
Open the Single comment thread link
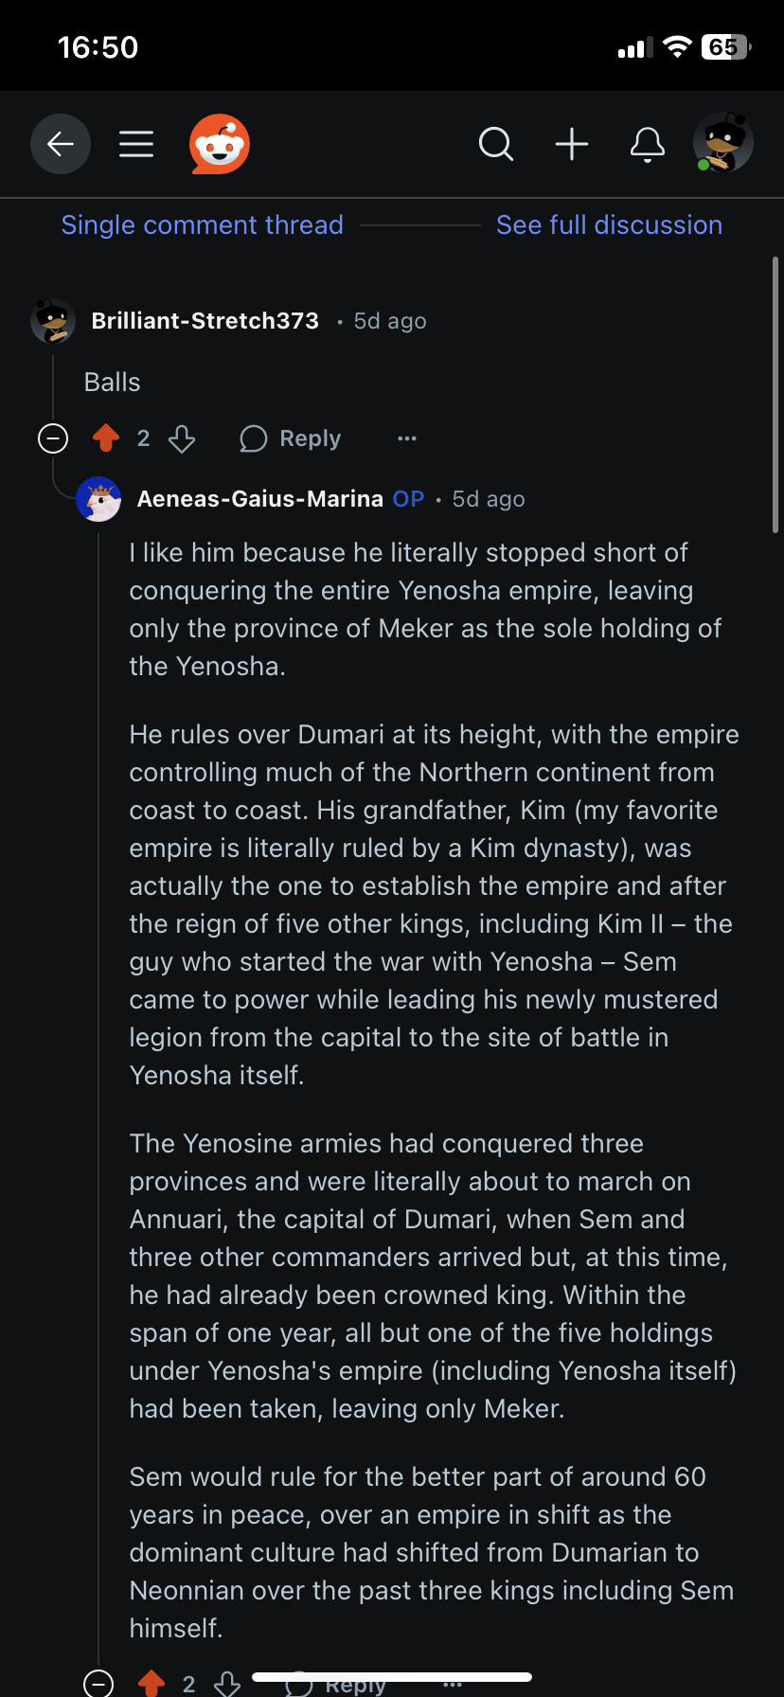(203, 225)
